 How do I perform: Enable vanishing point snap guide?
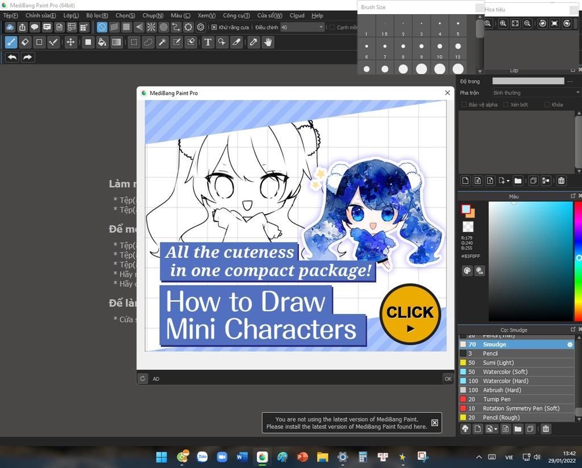pyautogui.click(x=139, y=27)
